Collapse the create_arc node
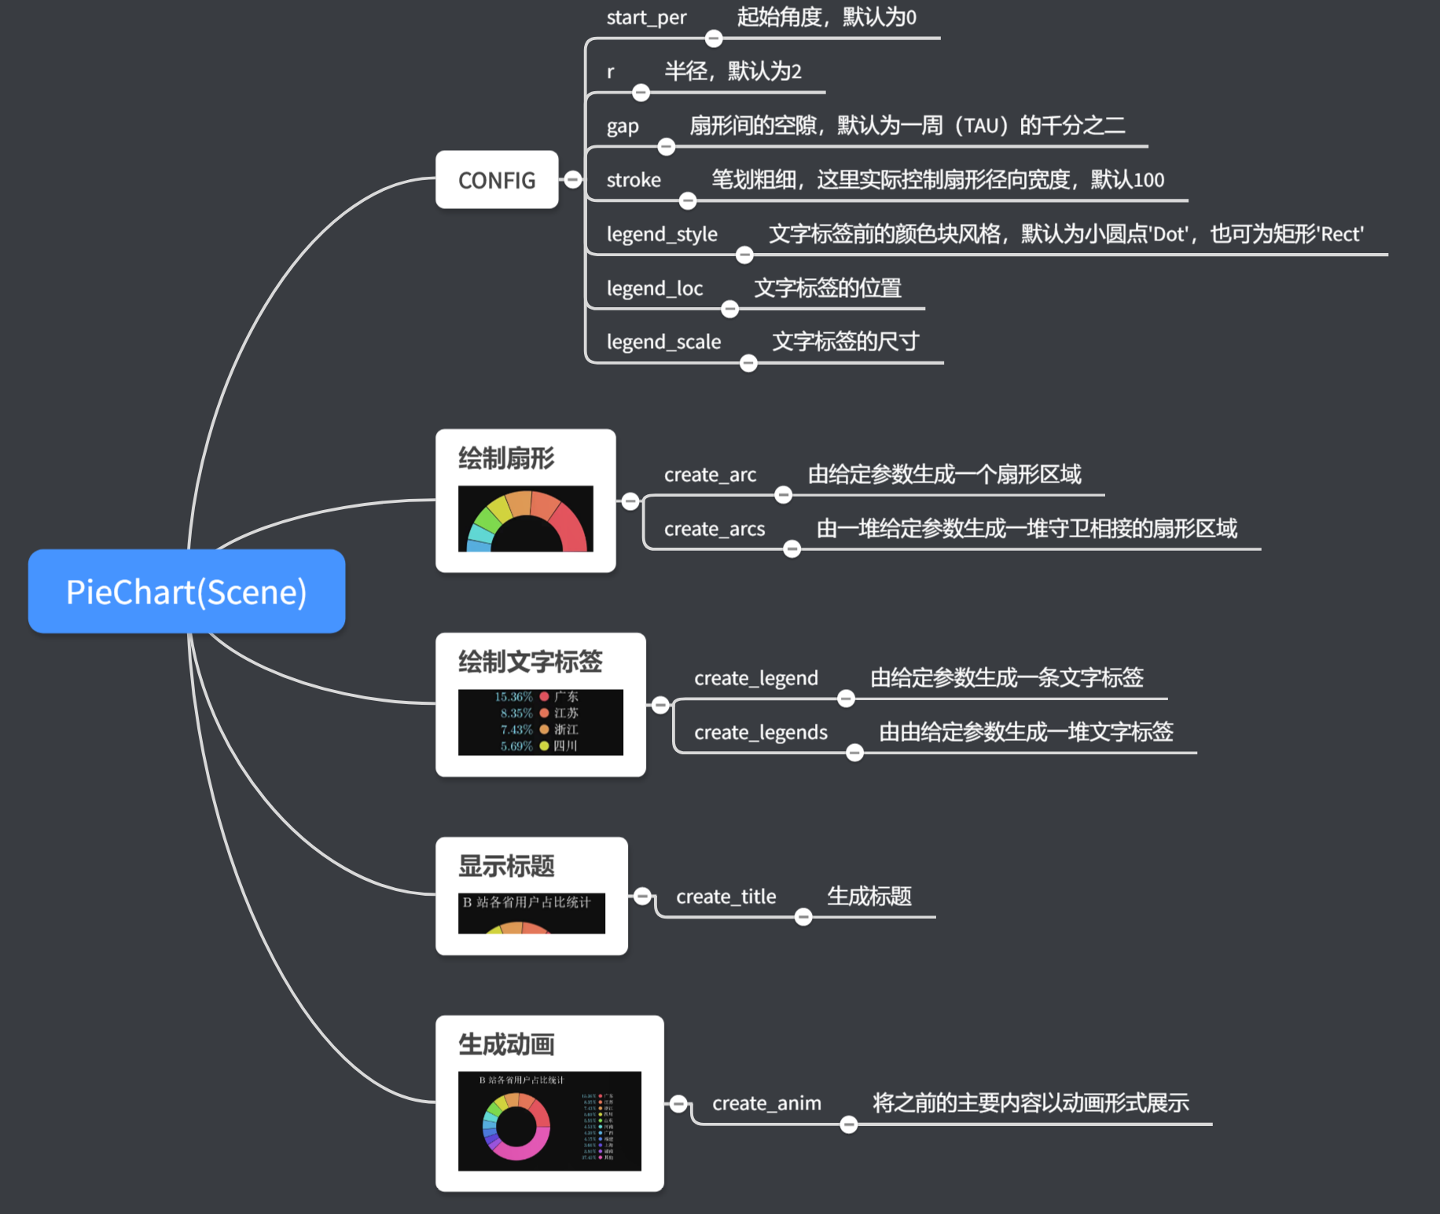 [x=784, y=495]
